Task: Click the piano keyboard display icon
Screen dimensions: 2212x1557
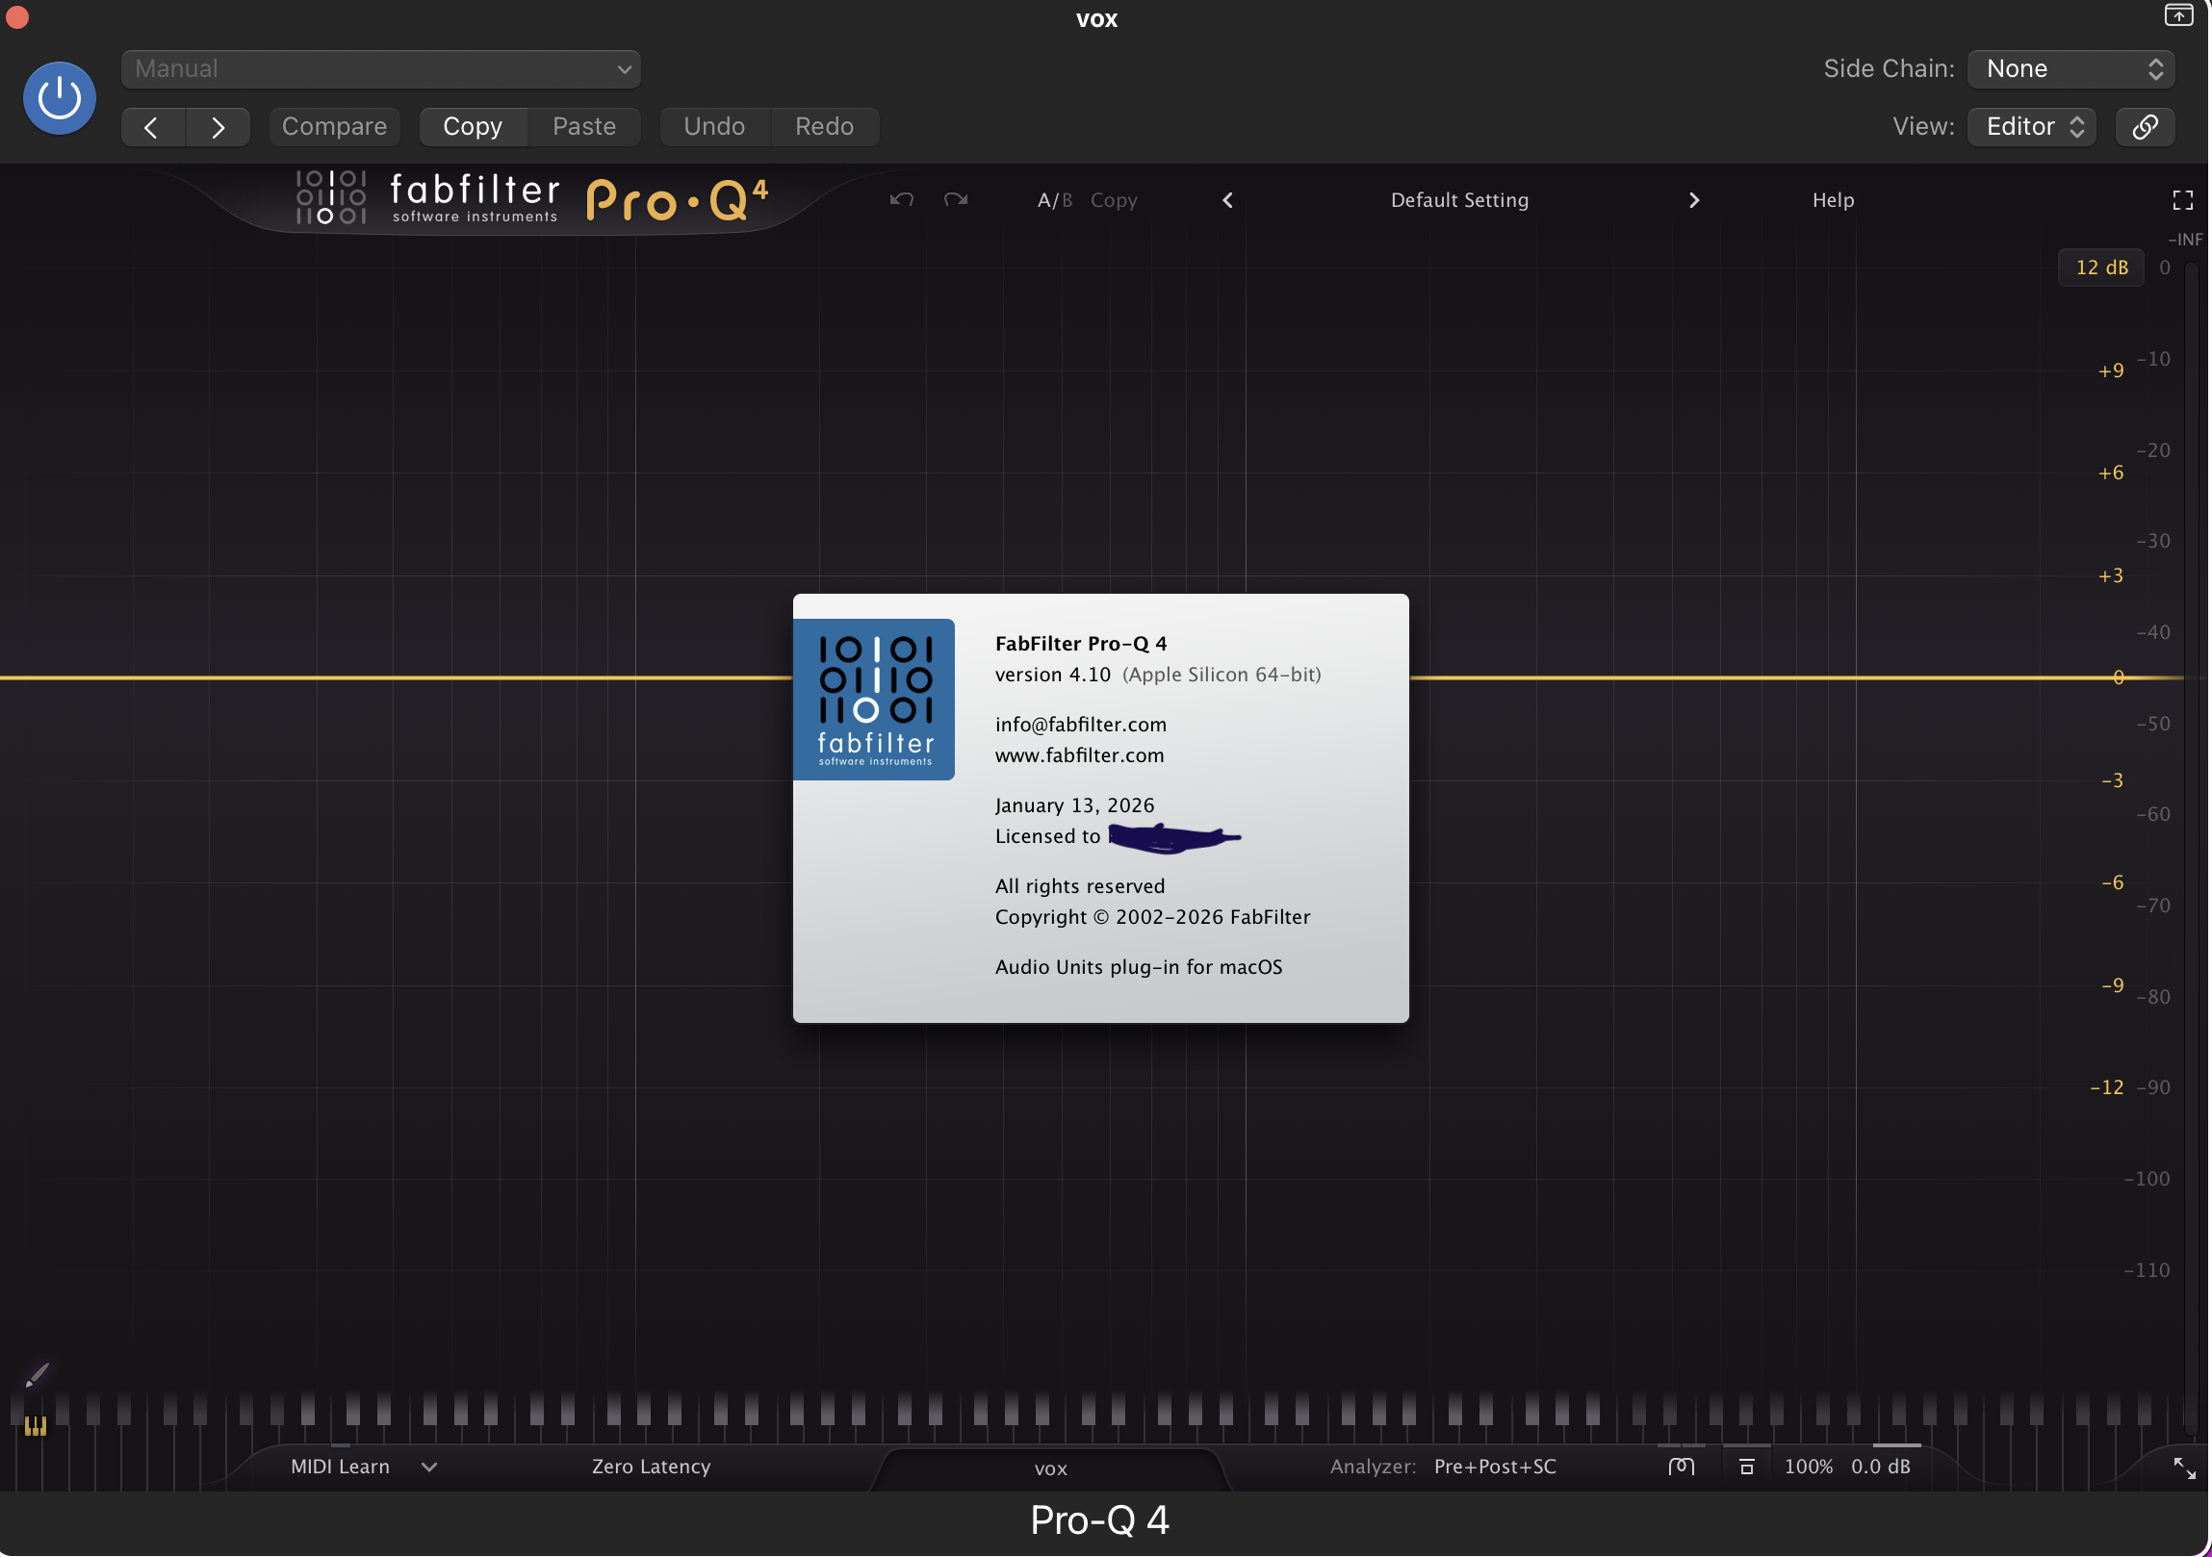Action: click(x=36, y=1425)
